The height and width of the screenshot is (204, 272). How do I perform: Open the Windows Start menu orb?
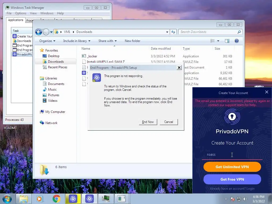pos(7,199)
